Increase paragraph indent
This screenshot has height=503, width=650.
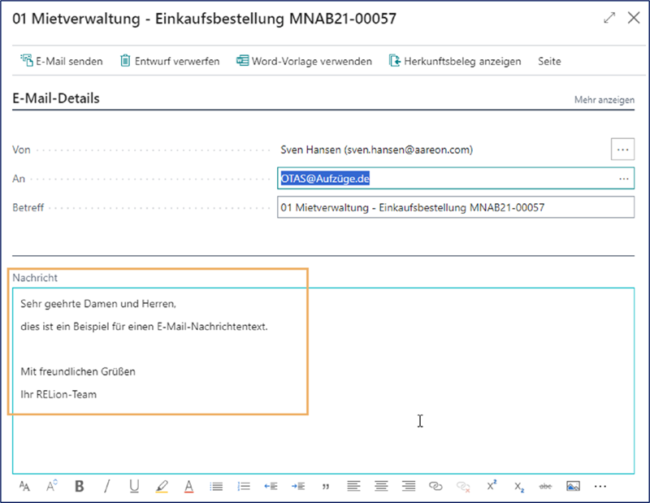point(298,486)
